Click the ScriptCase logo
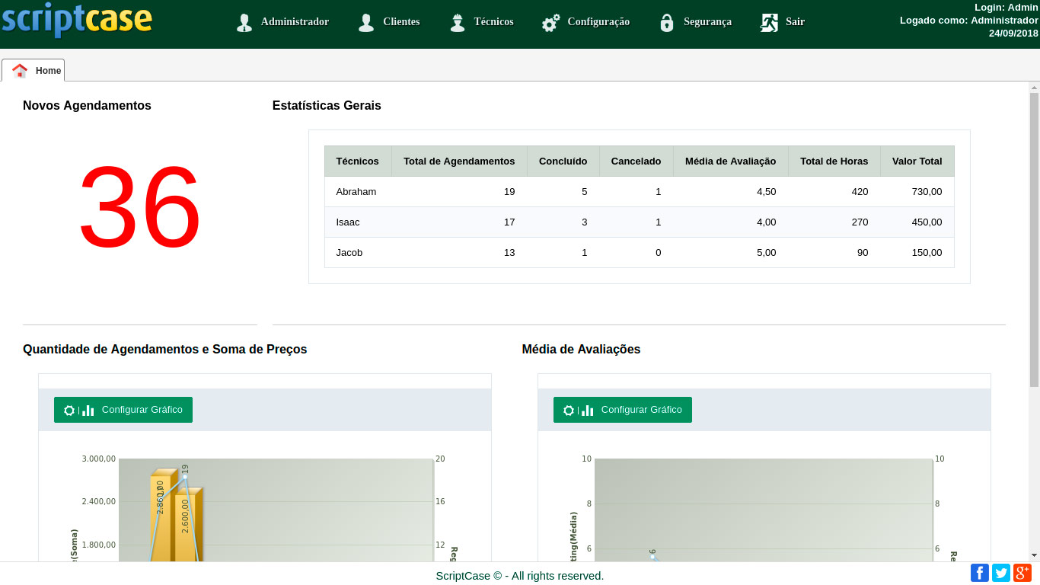1040x585 pixels. tap(77, 21)
